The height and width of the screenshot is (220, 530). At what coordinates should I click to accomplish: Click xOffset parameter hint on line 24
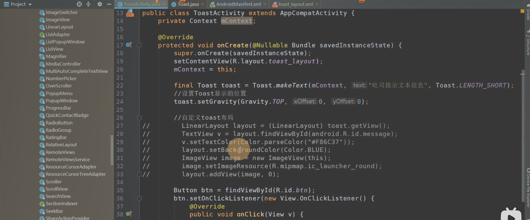tap(305, 102)
